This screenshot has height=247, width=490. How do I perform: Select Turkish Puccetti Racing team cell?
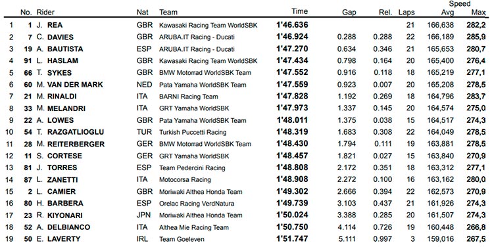pos(193,132)
